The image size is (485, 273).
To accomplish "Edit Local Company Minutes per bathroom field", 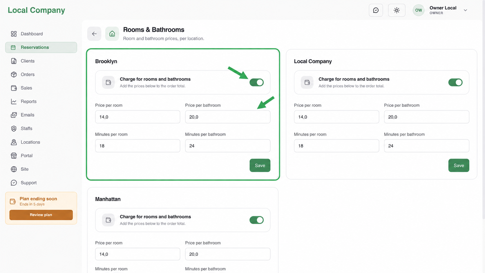I will click(x=426, y=146).
